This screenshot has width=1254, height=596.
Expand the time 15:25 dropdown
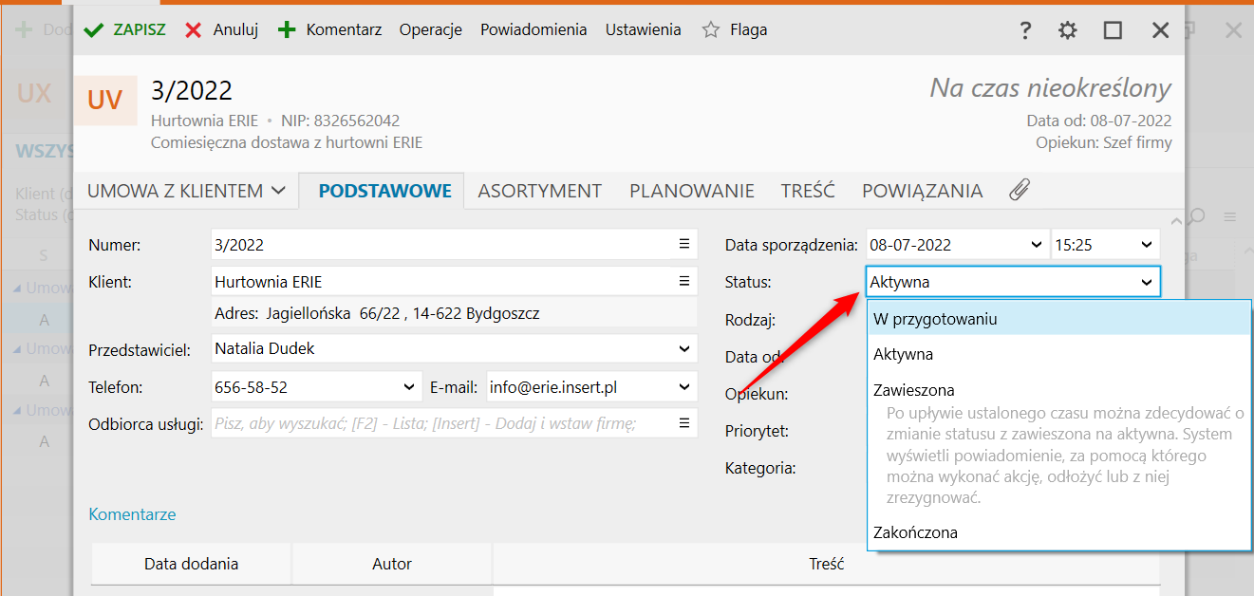click(1147, 245)
